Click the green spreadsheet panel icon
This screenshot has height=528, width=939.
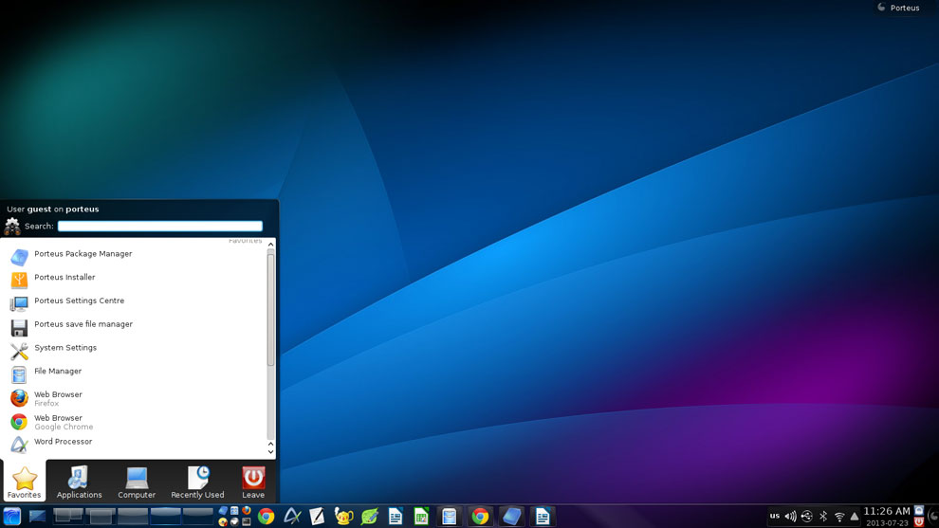421,516
